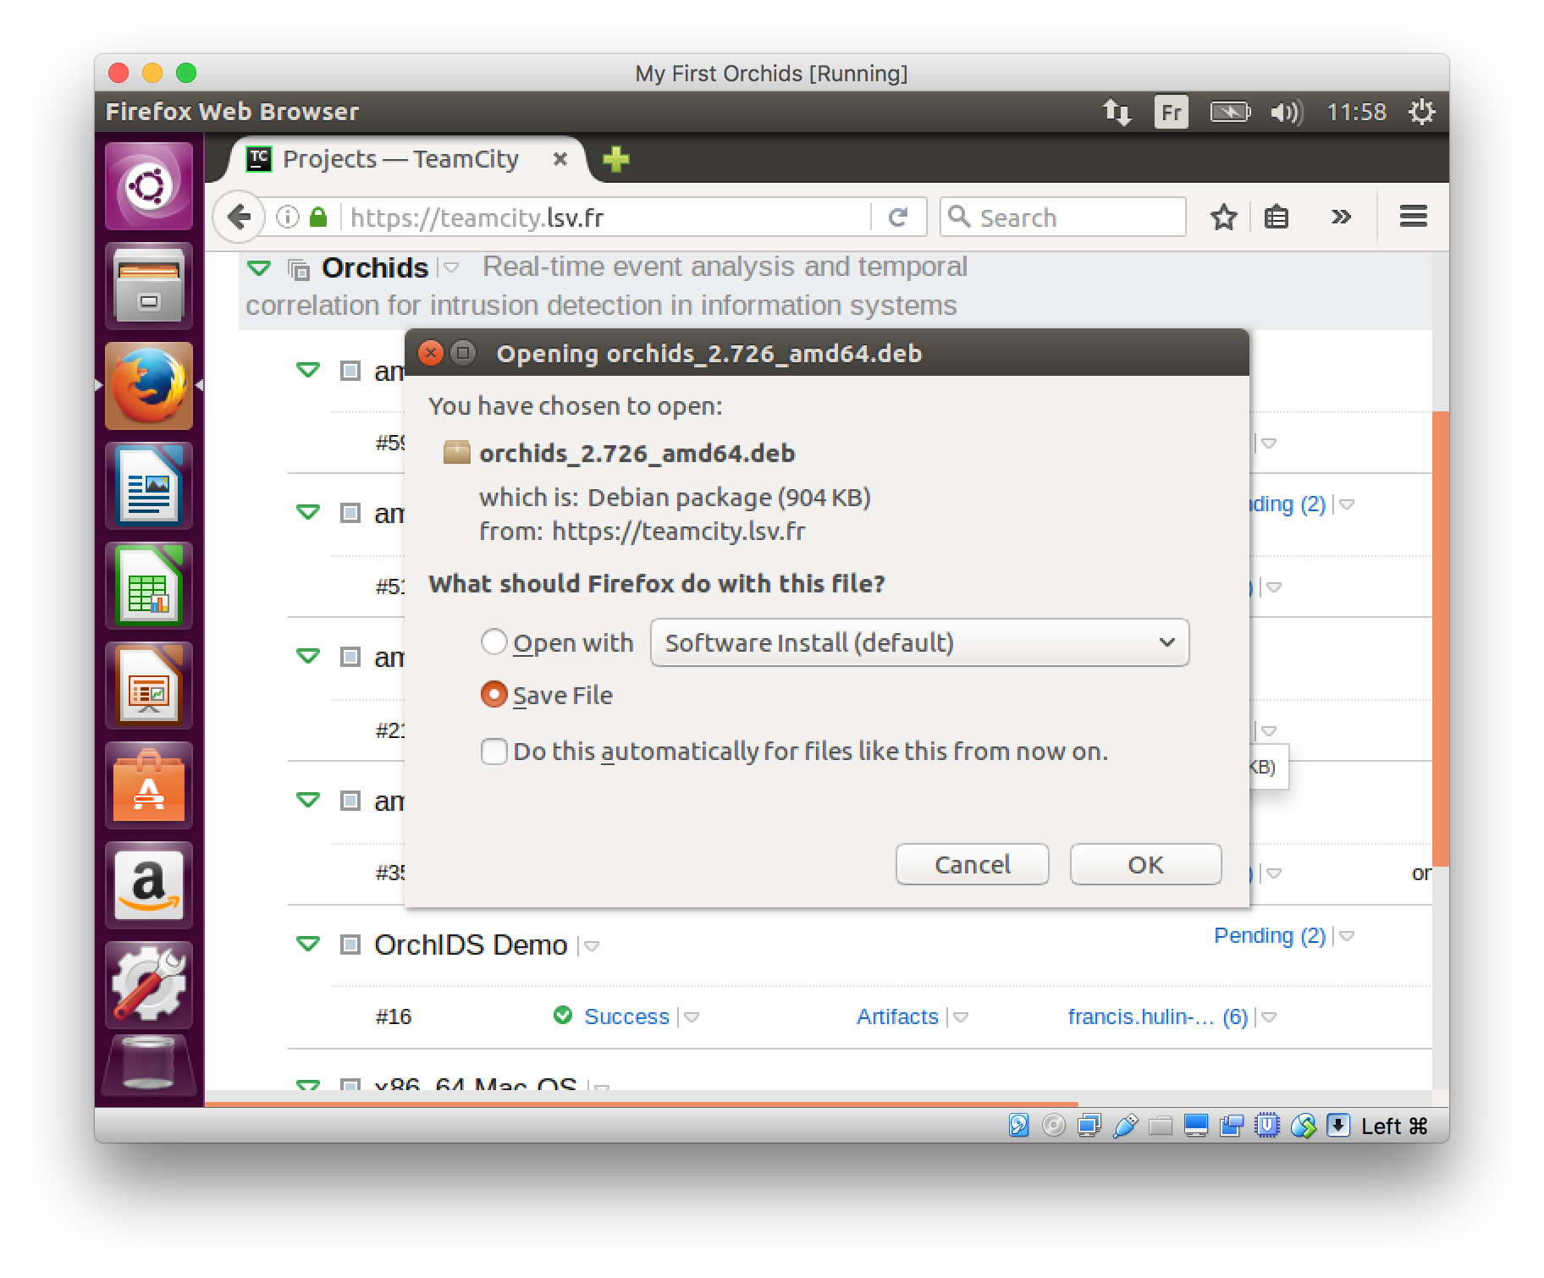Open the Amazon launcher icon

click(149, 886)
